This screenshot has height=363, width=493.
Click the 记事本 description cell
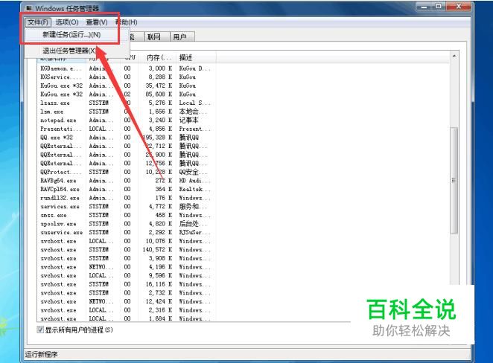click(188, 121)
